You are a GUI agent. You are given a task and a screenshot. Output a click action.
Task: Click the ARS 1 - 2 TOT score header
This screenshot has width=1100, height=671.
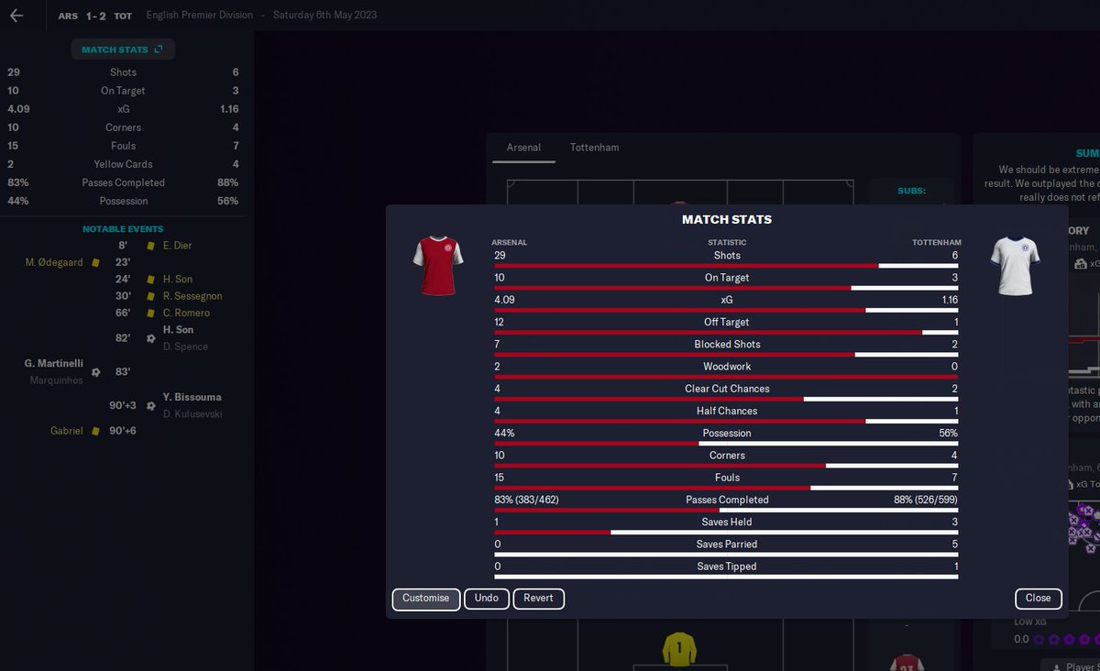pos(97,16)
